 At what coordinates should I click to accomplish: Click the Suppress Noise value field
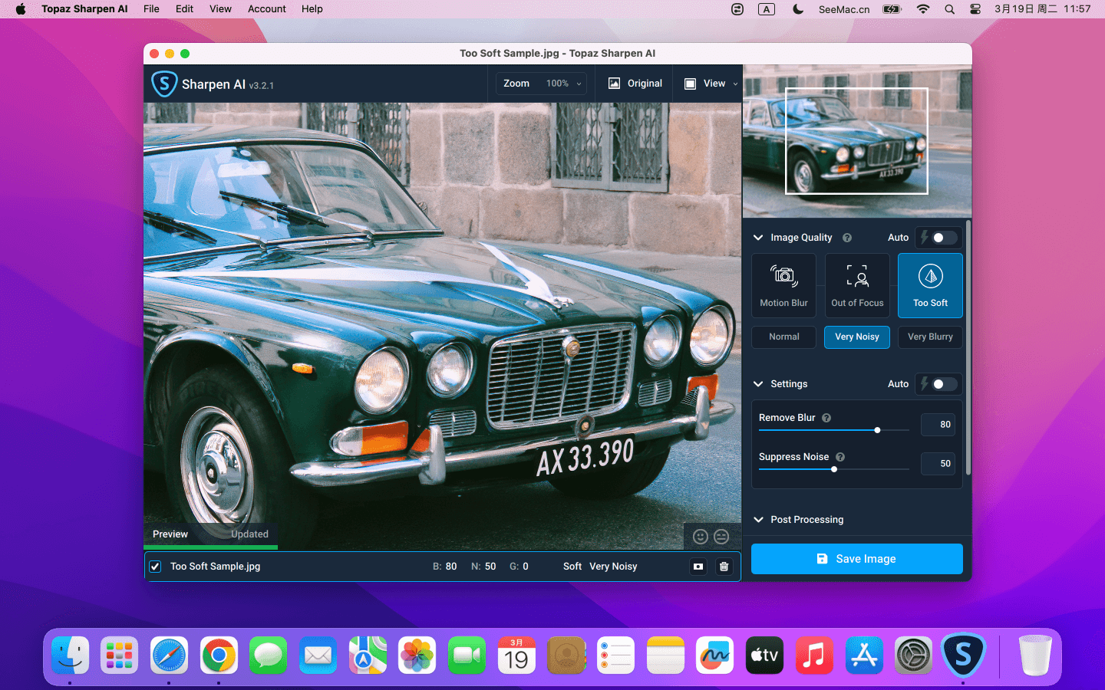coord(938,464)
